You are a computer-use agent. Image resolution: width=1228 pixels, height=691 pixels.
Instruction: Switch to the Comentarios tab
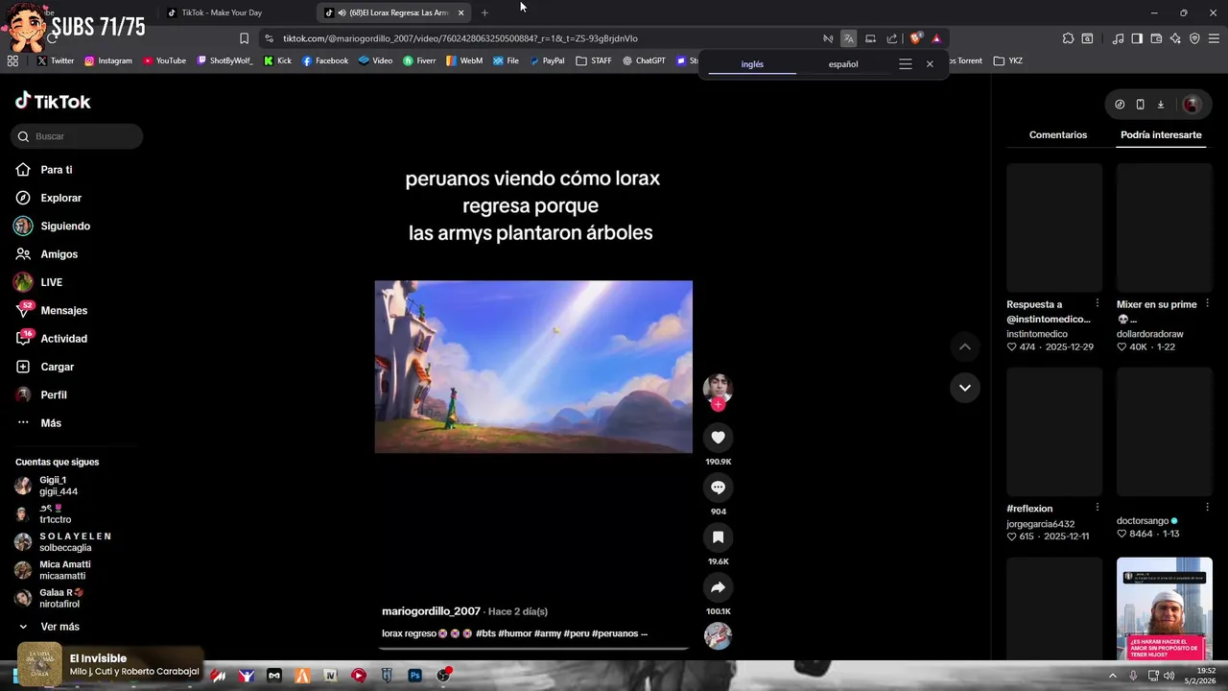[x=1057, y=135]
